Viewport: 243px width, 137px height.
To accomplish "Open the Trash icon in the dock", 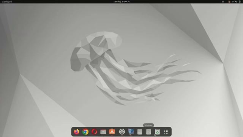I will point(157,132).
